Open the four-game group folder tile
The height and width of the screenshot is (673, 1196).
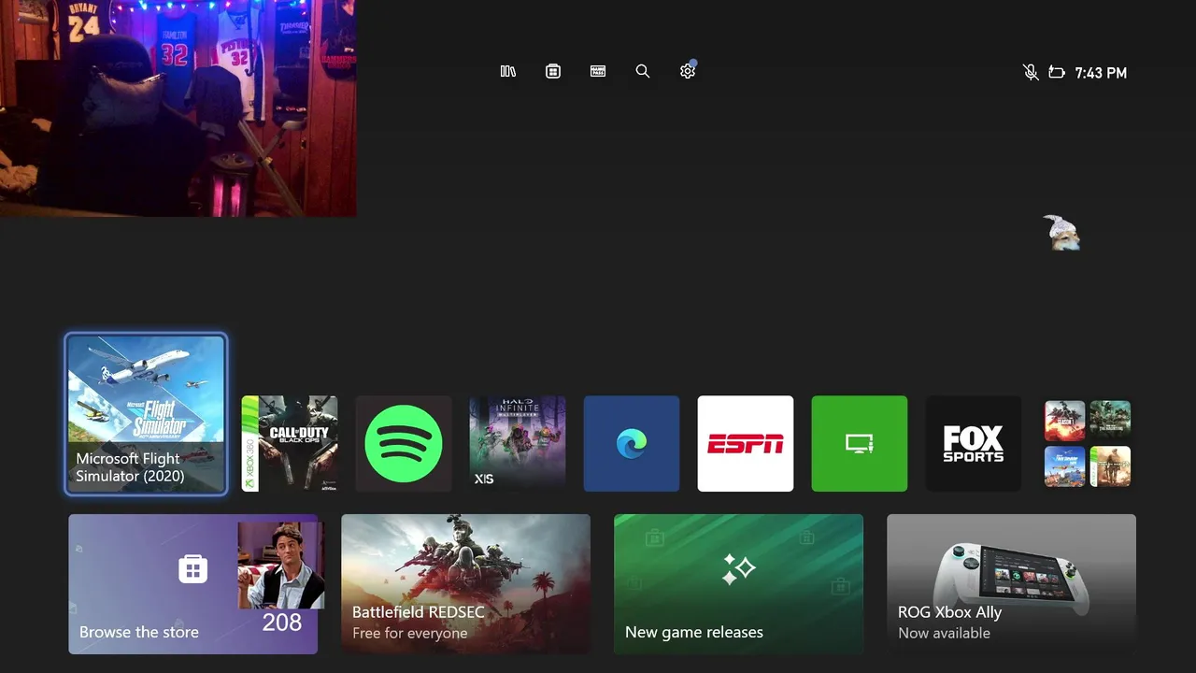pyautogui.click(x=1088, y=443)
